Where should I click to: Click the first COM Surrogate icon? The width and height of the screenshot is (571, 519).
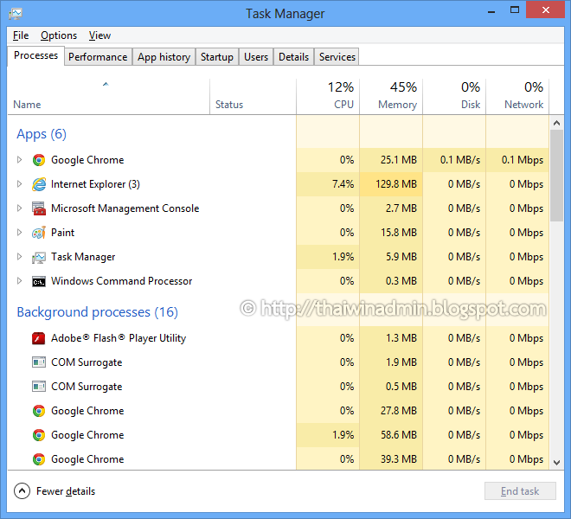[39, 362]
